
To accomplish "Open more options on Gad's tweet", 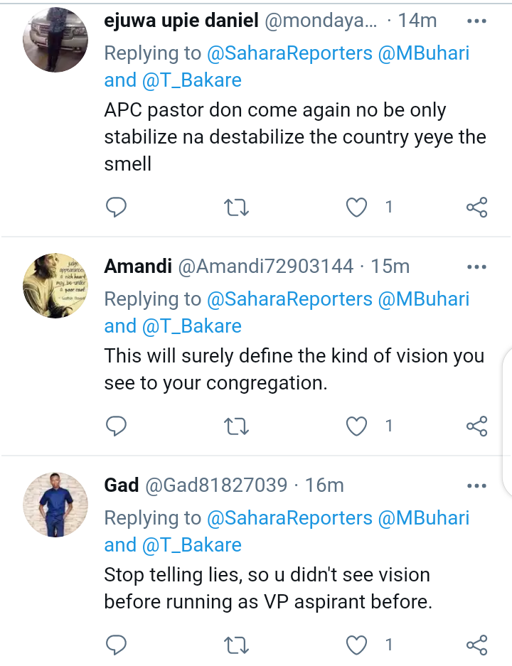I will pyautogui.click(x=476, y=486).
